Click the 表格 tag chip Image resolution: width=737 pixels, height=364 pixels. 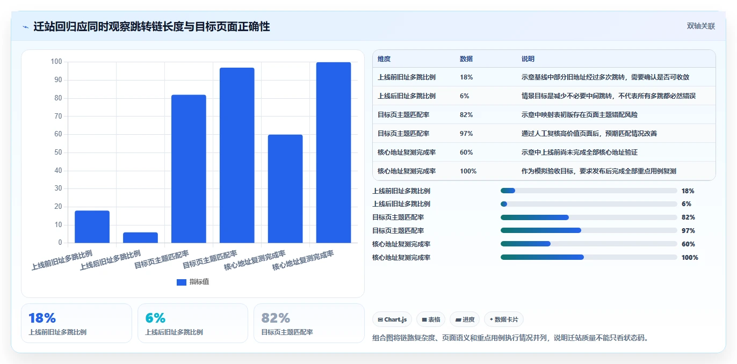[x=431, y=319]
